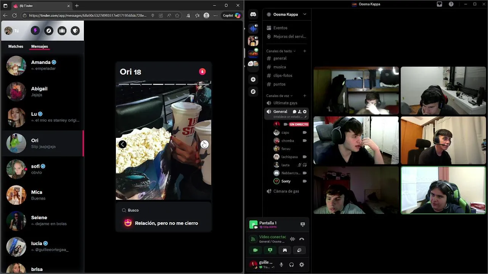
Task: Toggle Discord camera on or off
Action: click(255, 250)
